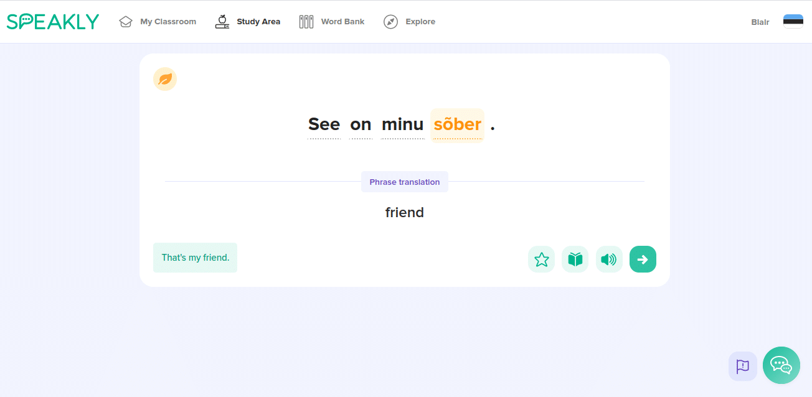The width and height of the screenshot is (812, 397).
Task: Open the Blair user profile menu
Action: tap(760, 22)
